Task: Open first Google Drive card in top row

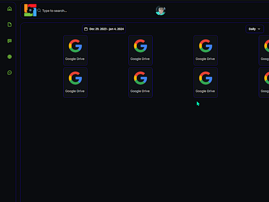Action: coord(75,50)
